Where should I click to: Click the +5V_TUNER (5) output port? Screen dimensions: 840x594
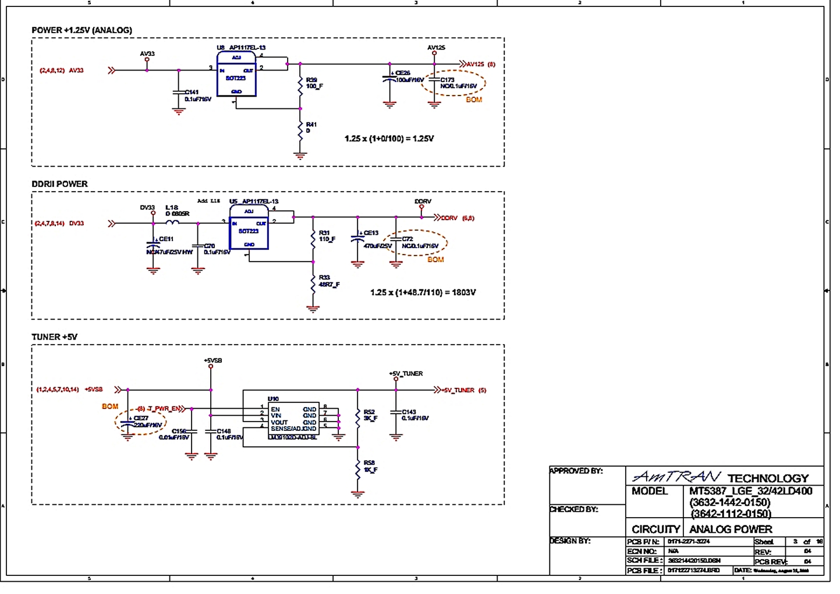click(x=460, y=390)
